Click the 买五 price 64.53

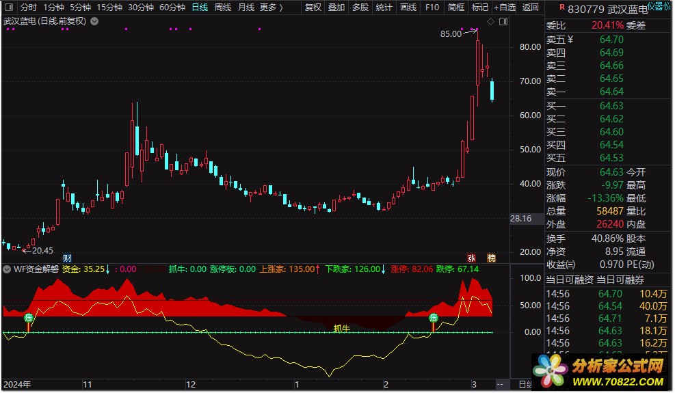click(611, 158)
